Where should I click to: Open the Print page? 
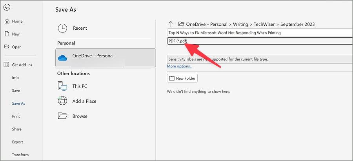(16, 116)
